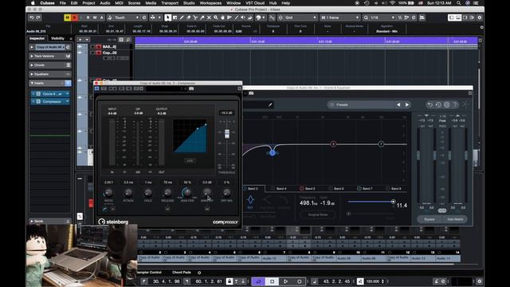Select the Draw pencil tool
Screen dimensions: 510x287
(x=182, y=18)
